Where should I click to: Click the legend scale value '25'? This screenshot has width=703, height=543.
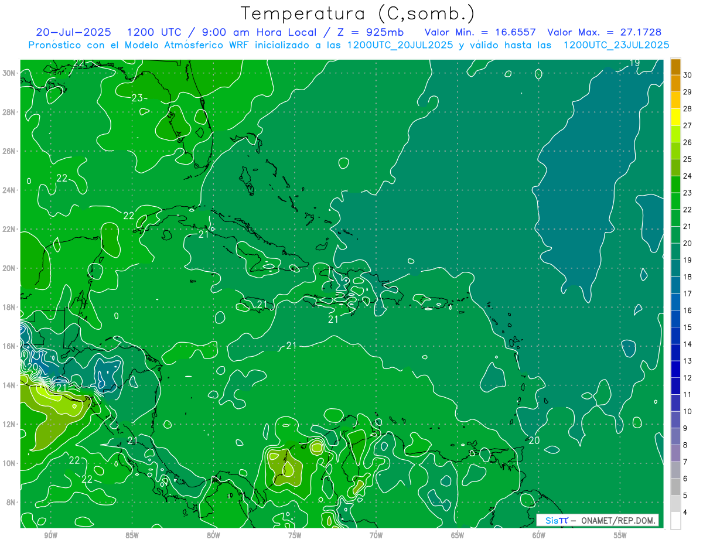688,159
